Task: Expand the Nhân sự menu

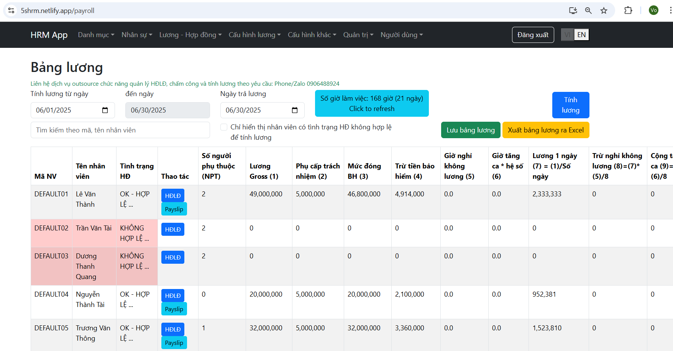Action: 137,35
